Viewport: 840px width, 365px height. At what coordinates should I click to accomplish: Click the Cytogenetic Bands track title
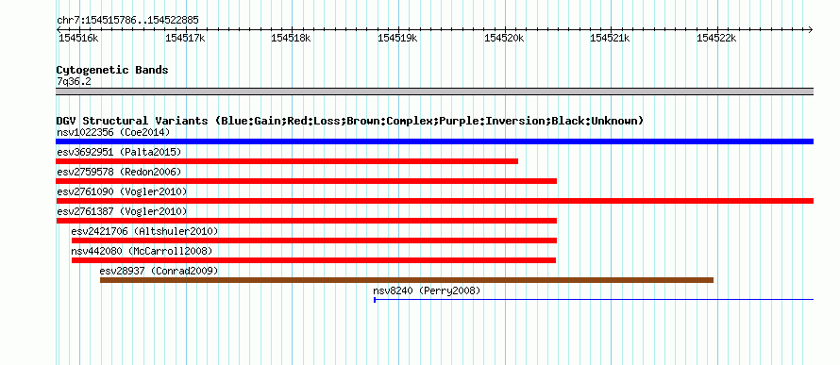(x=112, y=70)
